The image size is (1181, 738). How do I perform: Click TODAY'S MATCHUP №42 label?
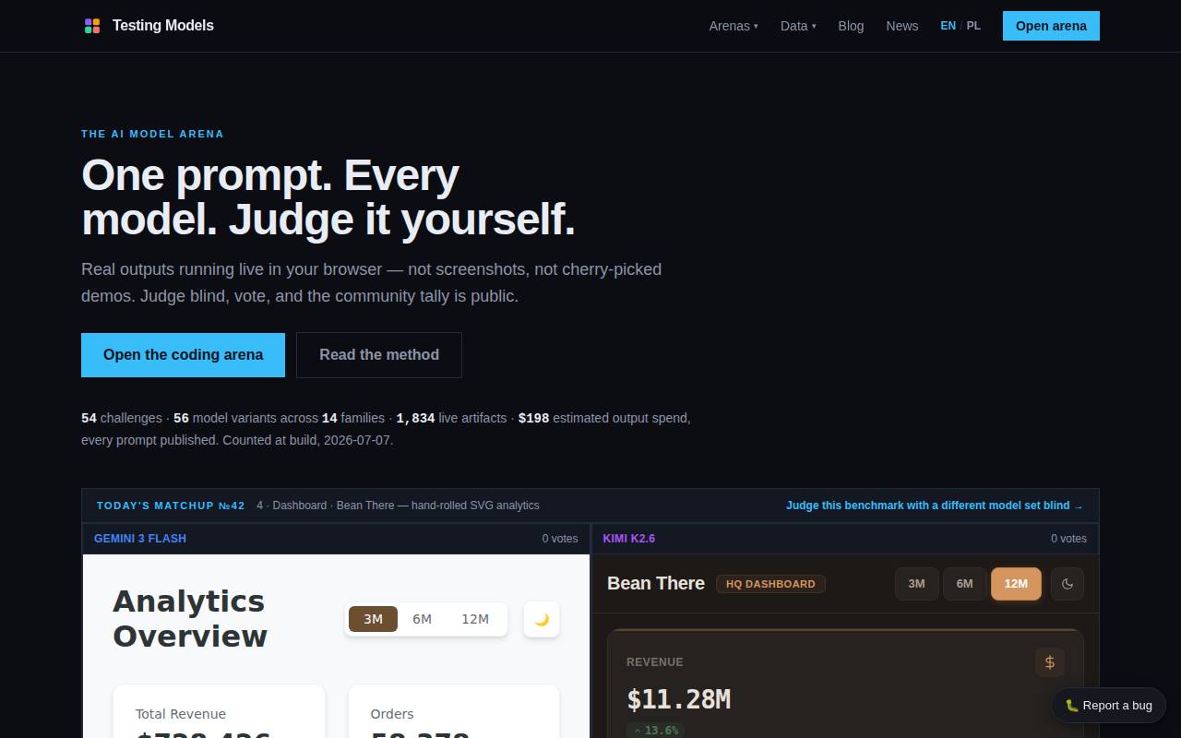[x=171, y=506]
